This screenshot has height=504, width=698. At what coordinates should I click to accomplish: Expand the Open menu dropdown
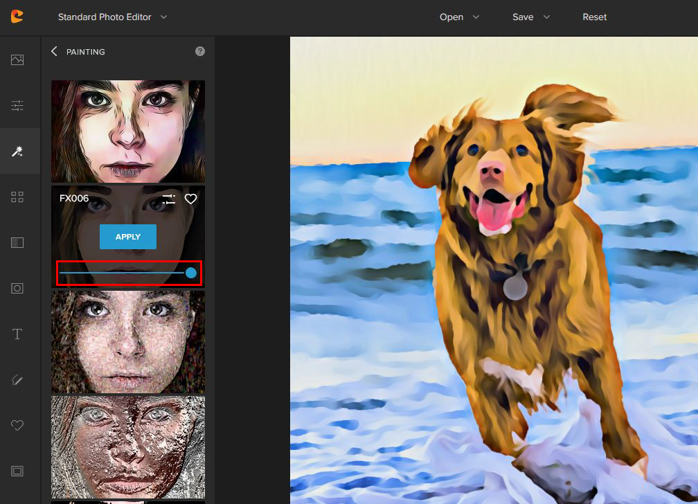coord(459,17)
